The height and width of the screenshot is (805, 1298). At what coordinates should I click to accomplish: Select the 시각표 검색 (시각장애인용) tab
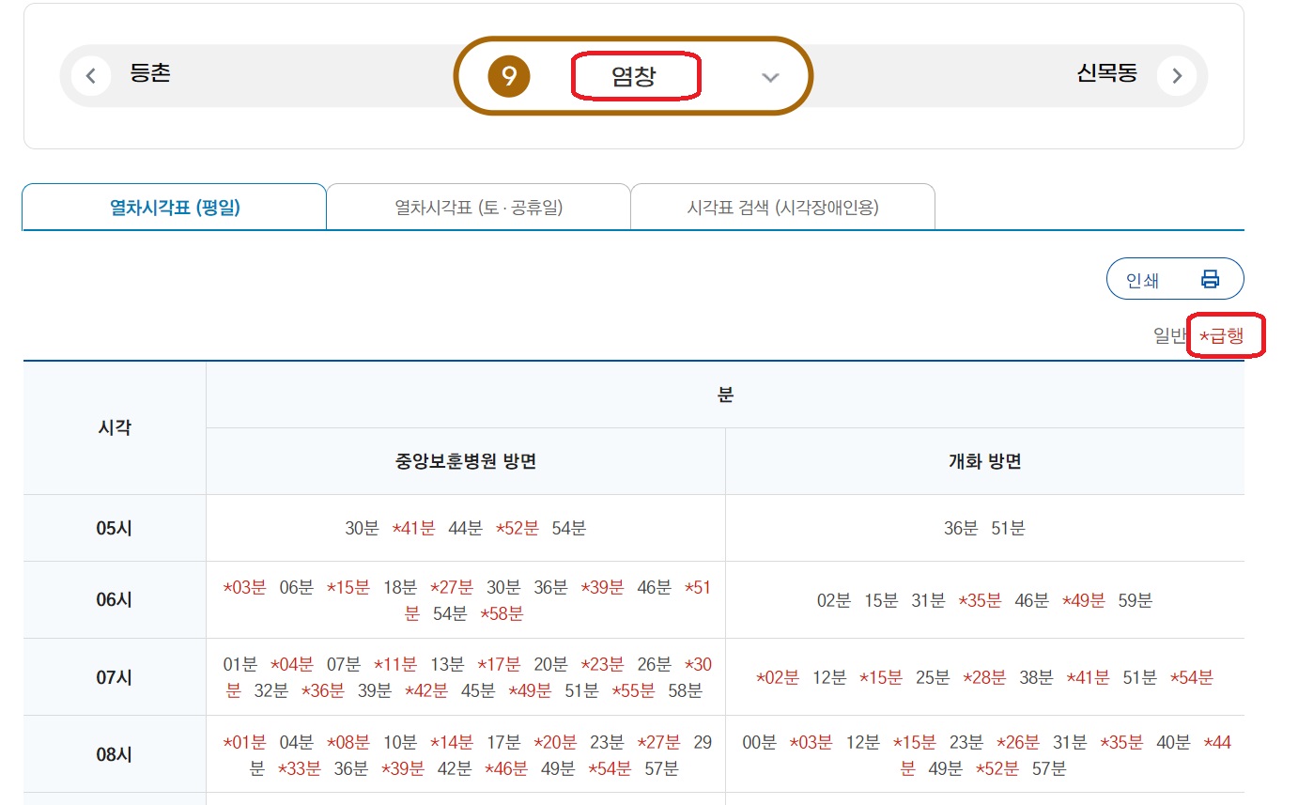point(781,206)
